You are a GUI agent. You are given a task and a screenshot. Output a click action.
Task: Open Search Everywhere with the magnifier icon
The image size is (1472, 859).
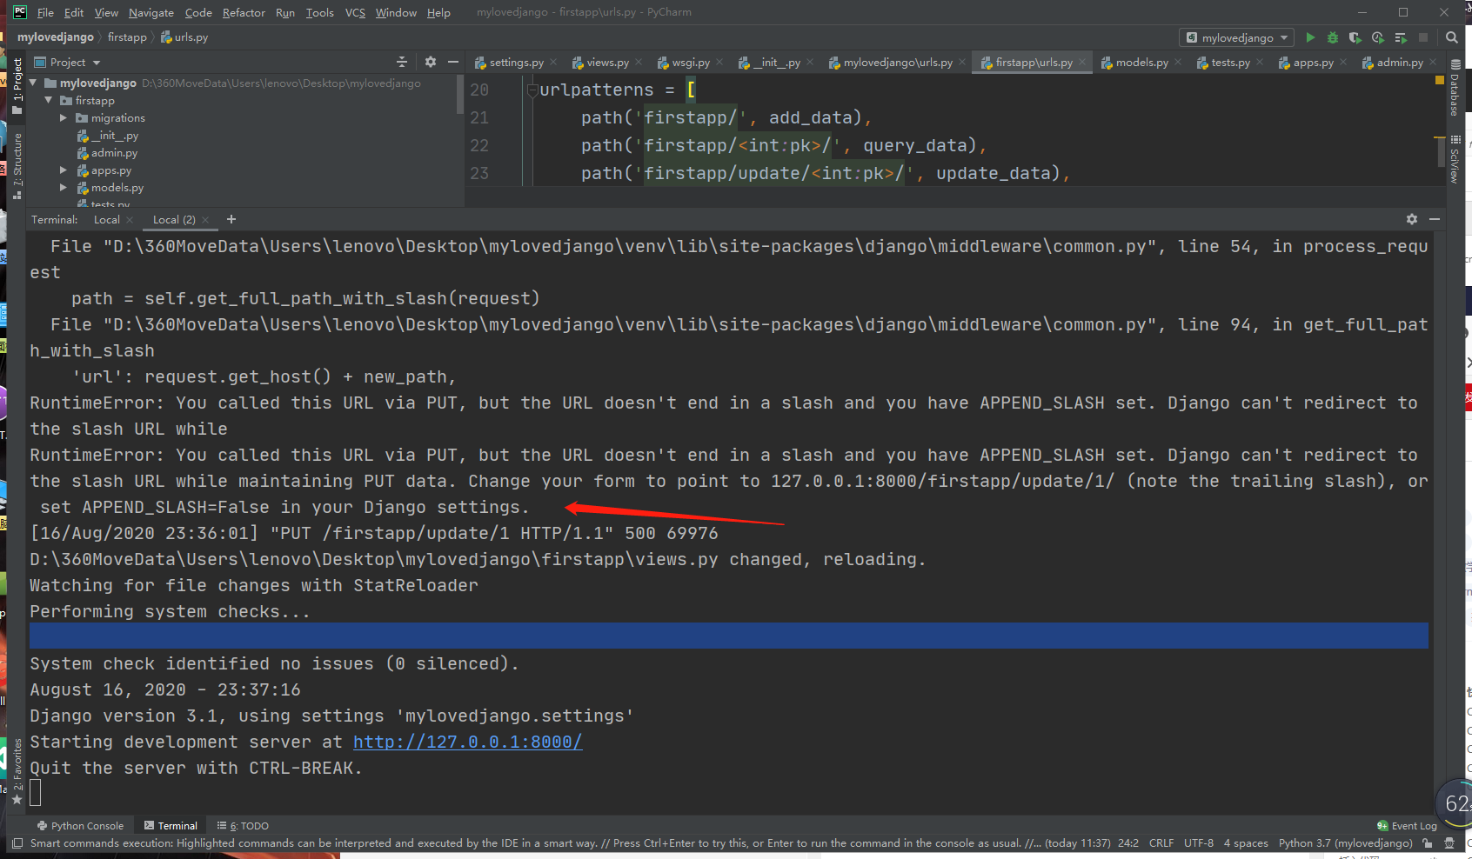(1451, 37)
